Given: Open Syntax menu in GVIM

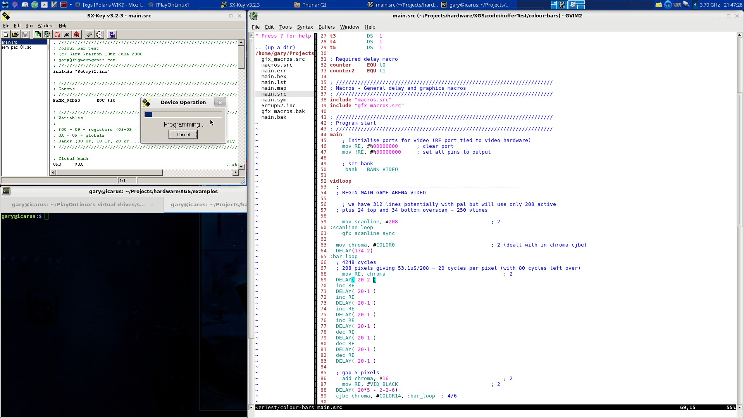Looking at the screenshot, I should pos(305,27).
